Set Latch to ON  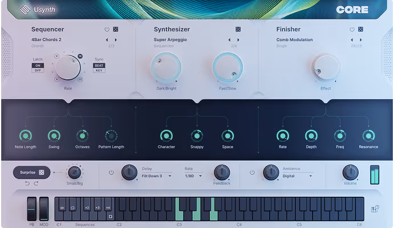(x=38, y=66)
